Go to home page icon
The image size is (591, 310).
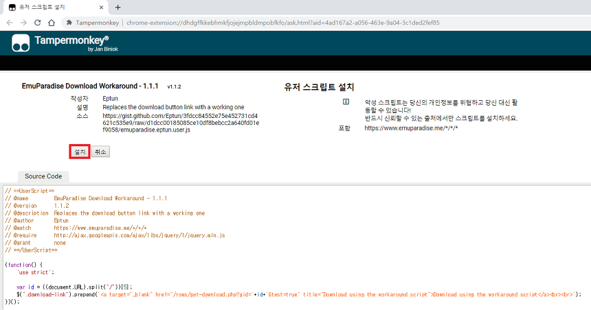point(52,23)
